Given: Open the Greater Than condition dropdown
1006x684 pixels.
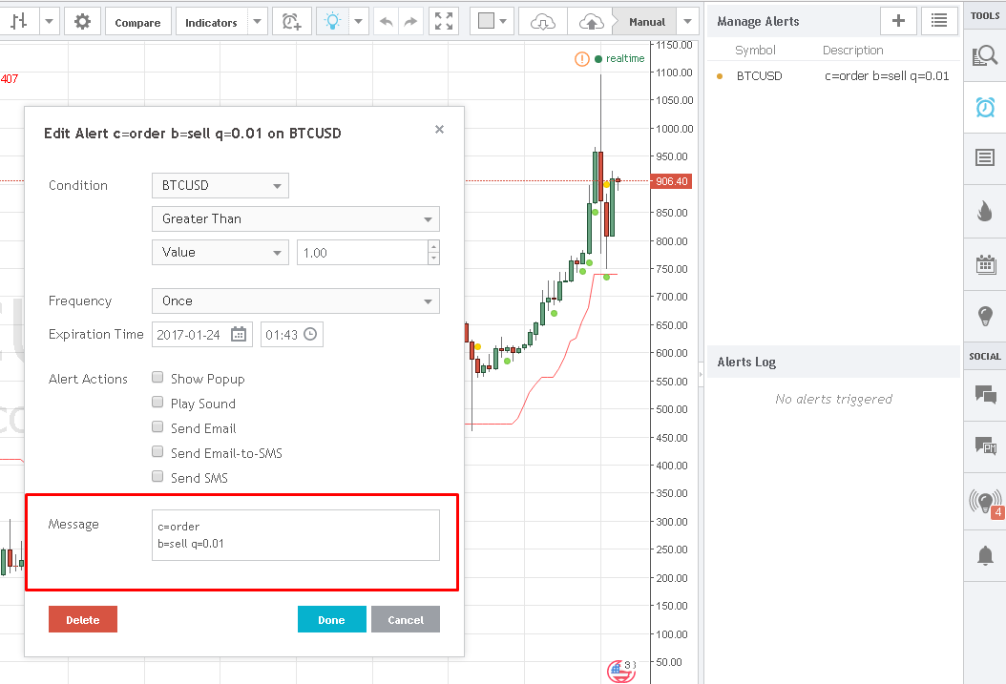Looking at the screenshot, I should (296, 218).
